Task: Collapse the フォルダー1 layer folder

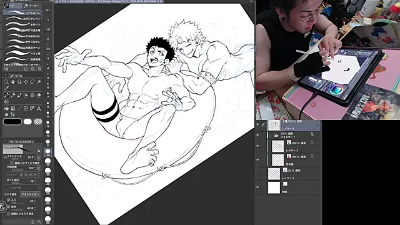Action: click(x=270, y=136)
